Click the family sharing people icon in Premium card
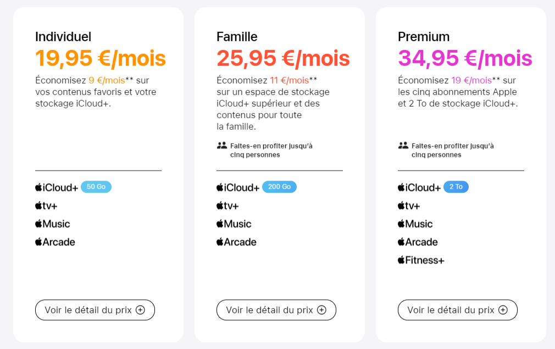This screenshot has height=349, width=555. coord(403,146)
